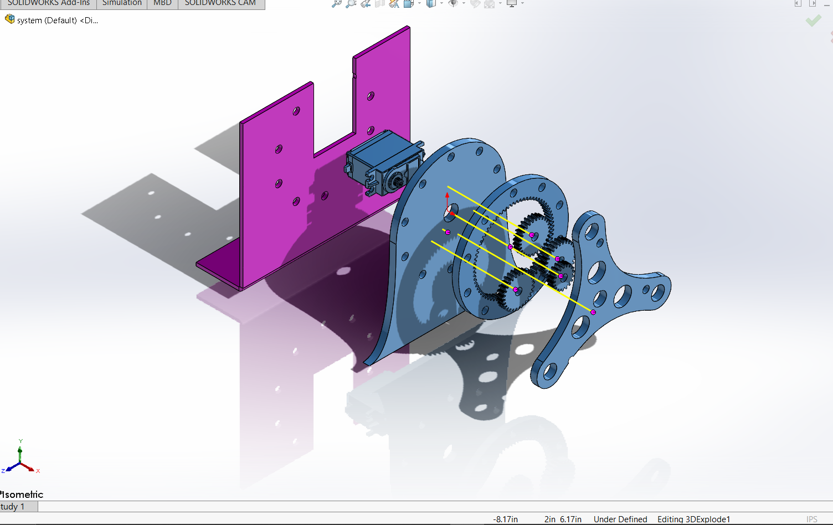The image size is (833, 525).
Task: Switch to the MBD tab
Action: (162, 3)
